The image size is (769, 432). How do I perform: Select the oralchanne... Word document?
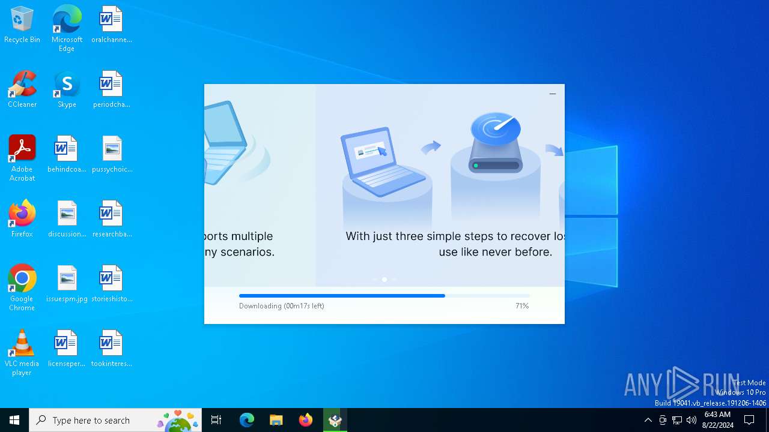[111, 25]
